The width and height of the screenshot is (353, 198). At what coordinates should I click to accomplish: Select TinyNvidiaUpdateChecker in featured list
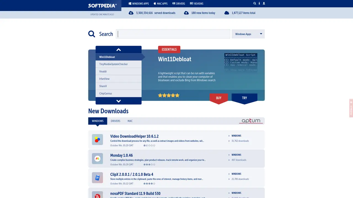119,64
